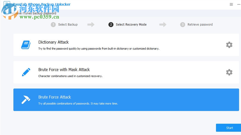Open the hamburger menu in title bar
This screenshot has width=241, height=135.
click(231, 4)
